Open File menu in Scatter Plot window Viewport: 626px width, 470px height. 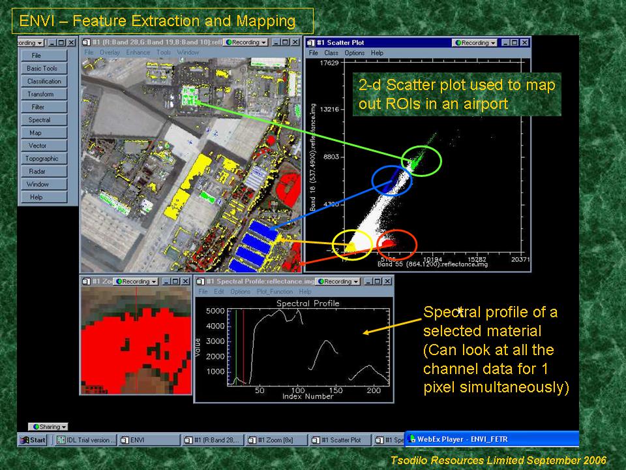(314, 53)
